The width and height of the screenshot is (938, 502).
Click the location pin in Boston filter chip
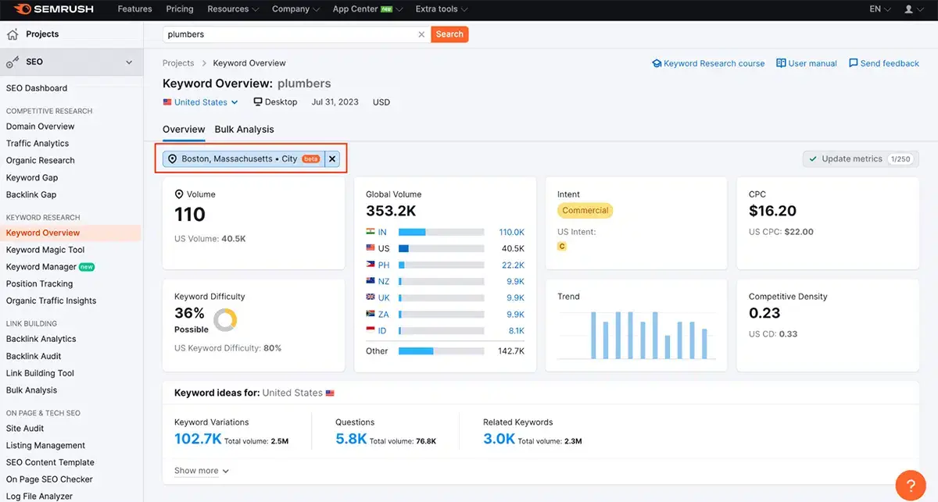172,158
